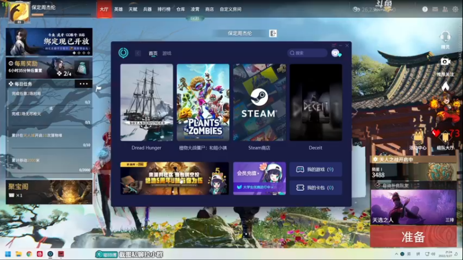Click the launcher logo in popup window

pos(123,53)
